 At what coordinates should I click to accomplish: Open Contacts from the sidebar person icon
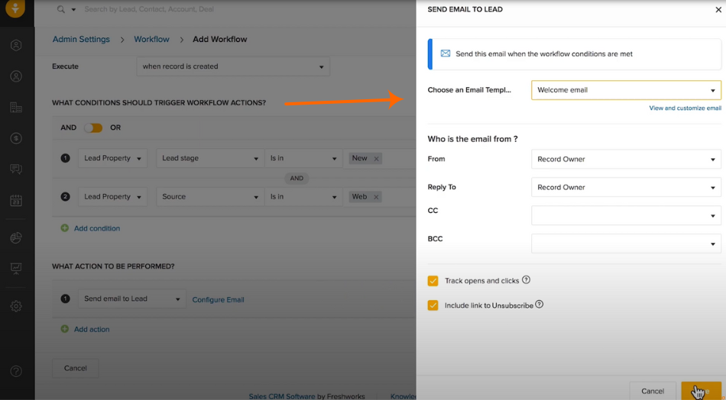16,76
